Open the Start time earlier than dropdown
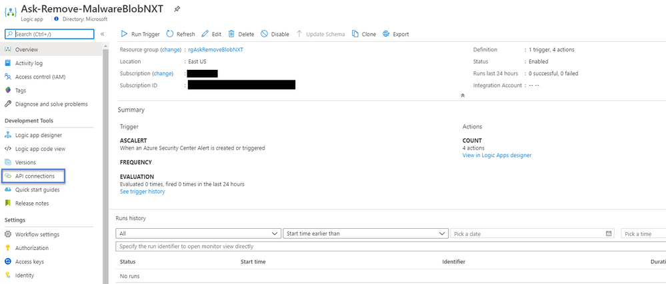666x284 pixels. (366, 233)
